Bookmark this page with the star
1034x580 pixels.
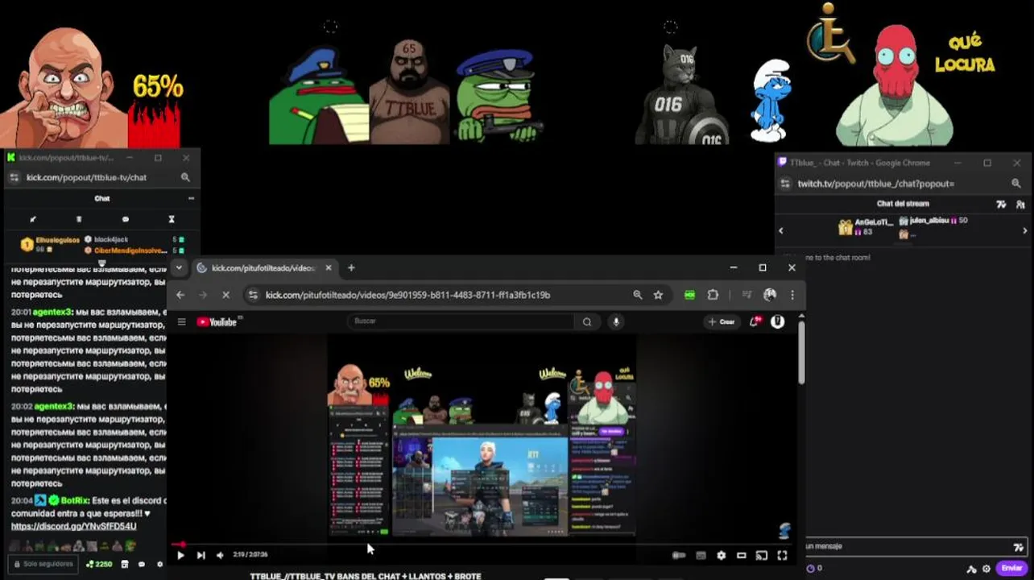[658, 295]
